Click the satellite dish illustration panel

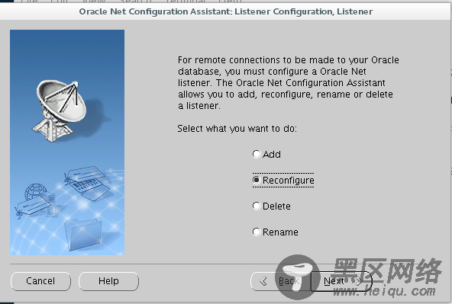[67, 142]
